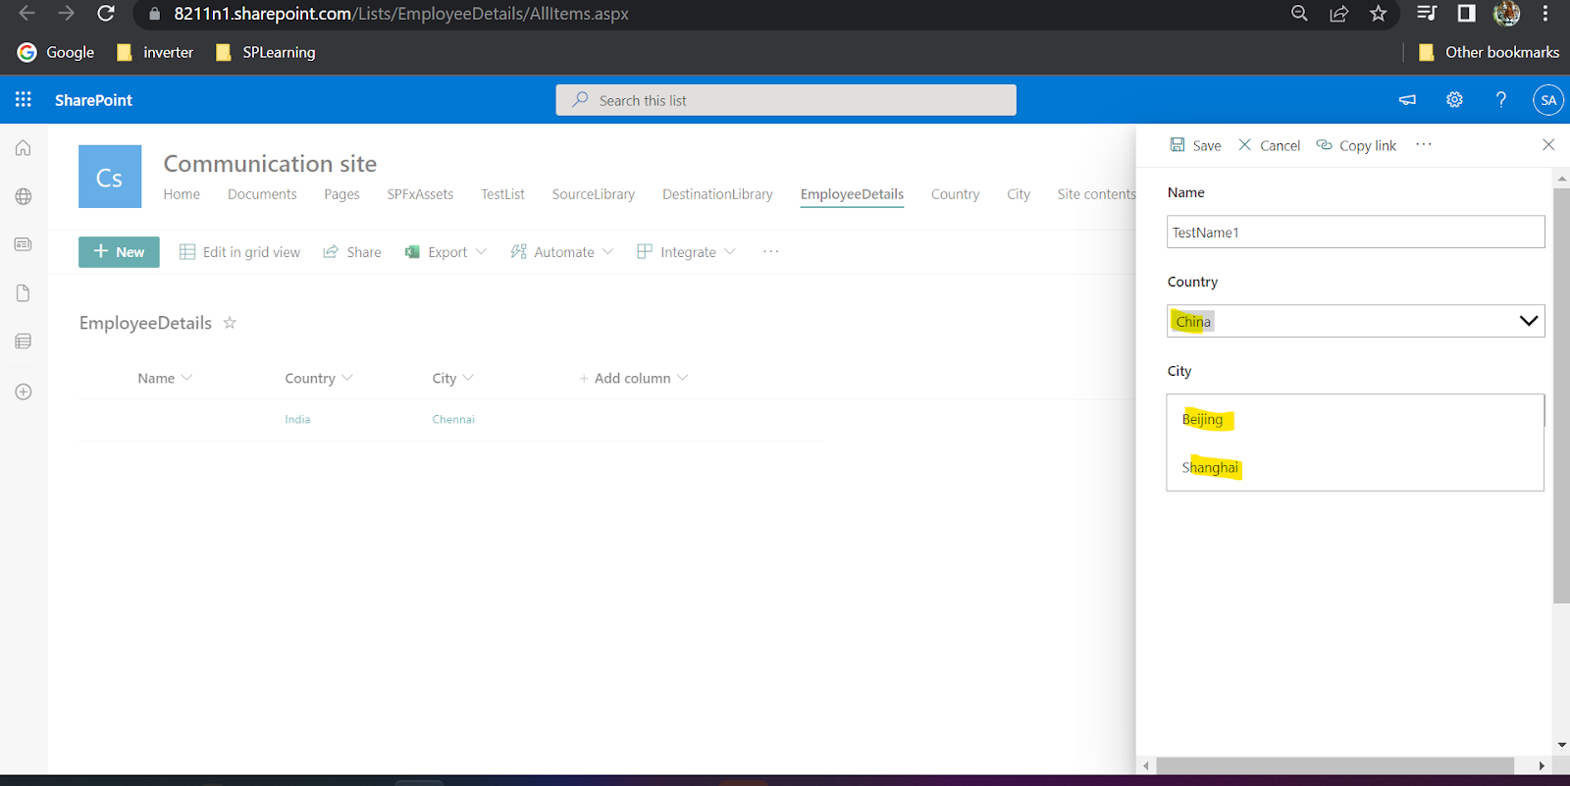Click Copy link in form panel
Image resolution: width=1570 pixels, height=786 pixels.
(1356, 145)
